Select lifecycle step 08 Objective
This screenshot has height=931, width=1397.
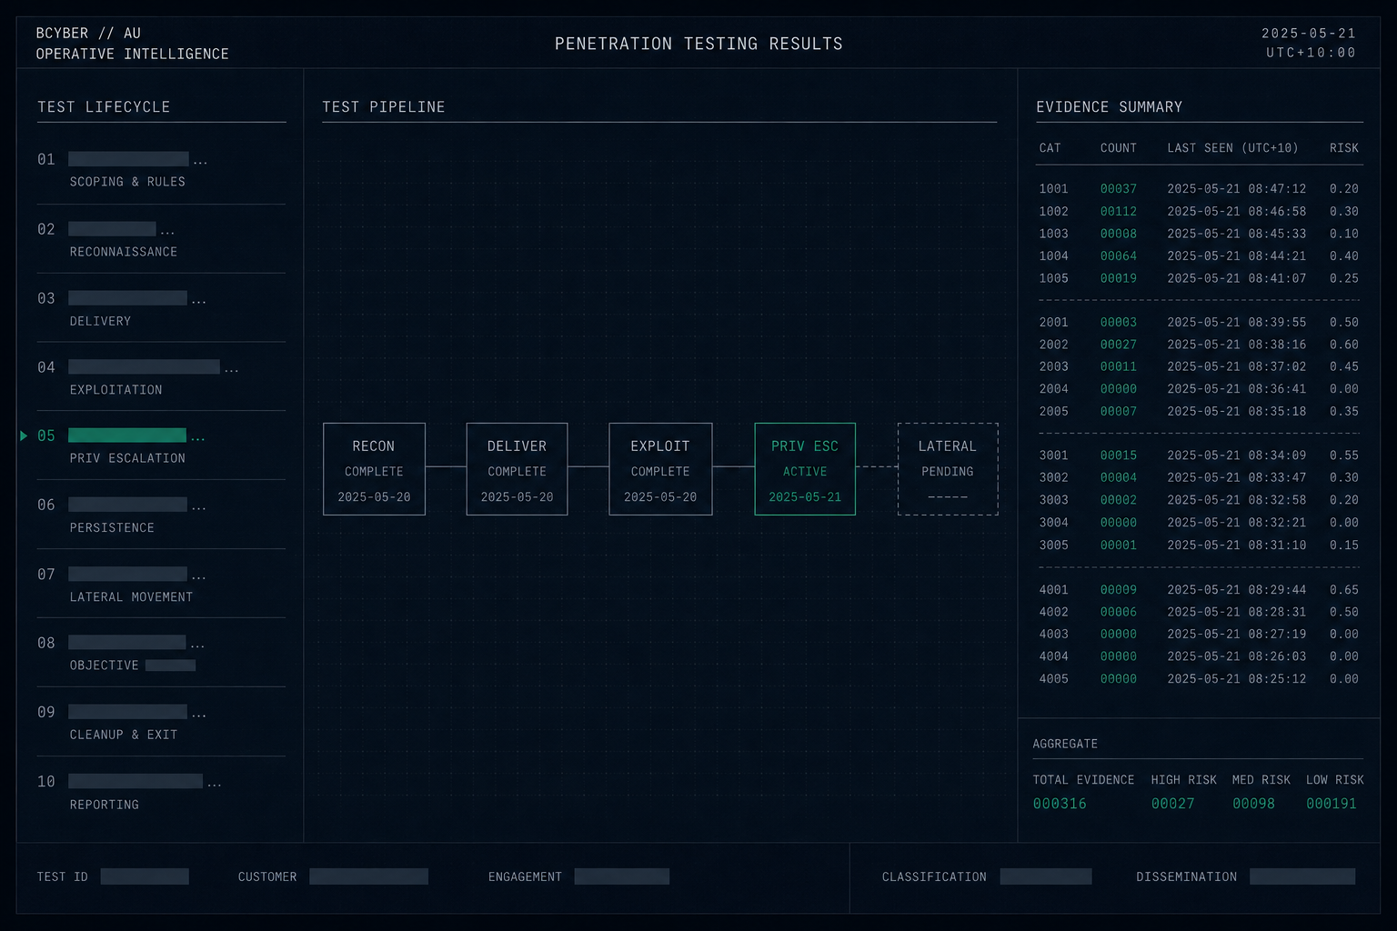[161, 654]
